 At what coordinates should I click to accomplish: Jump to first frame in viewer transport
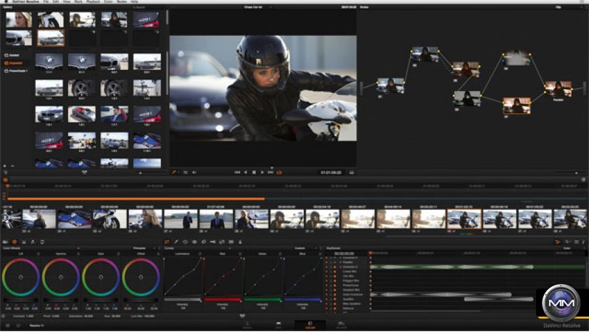pos(238,172)
